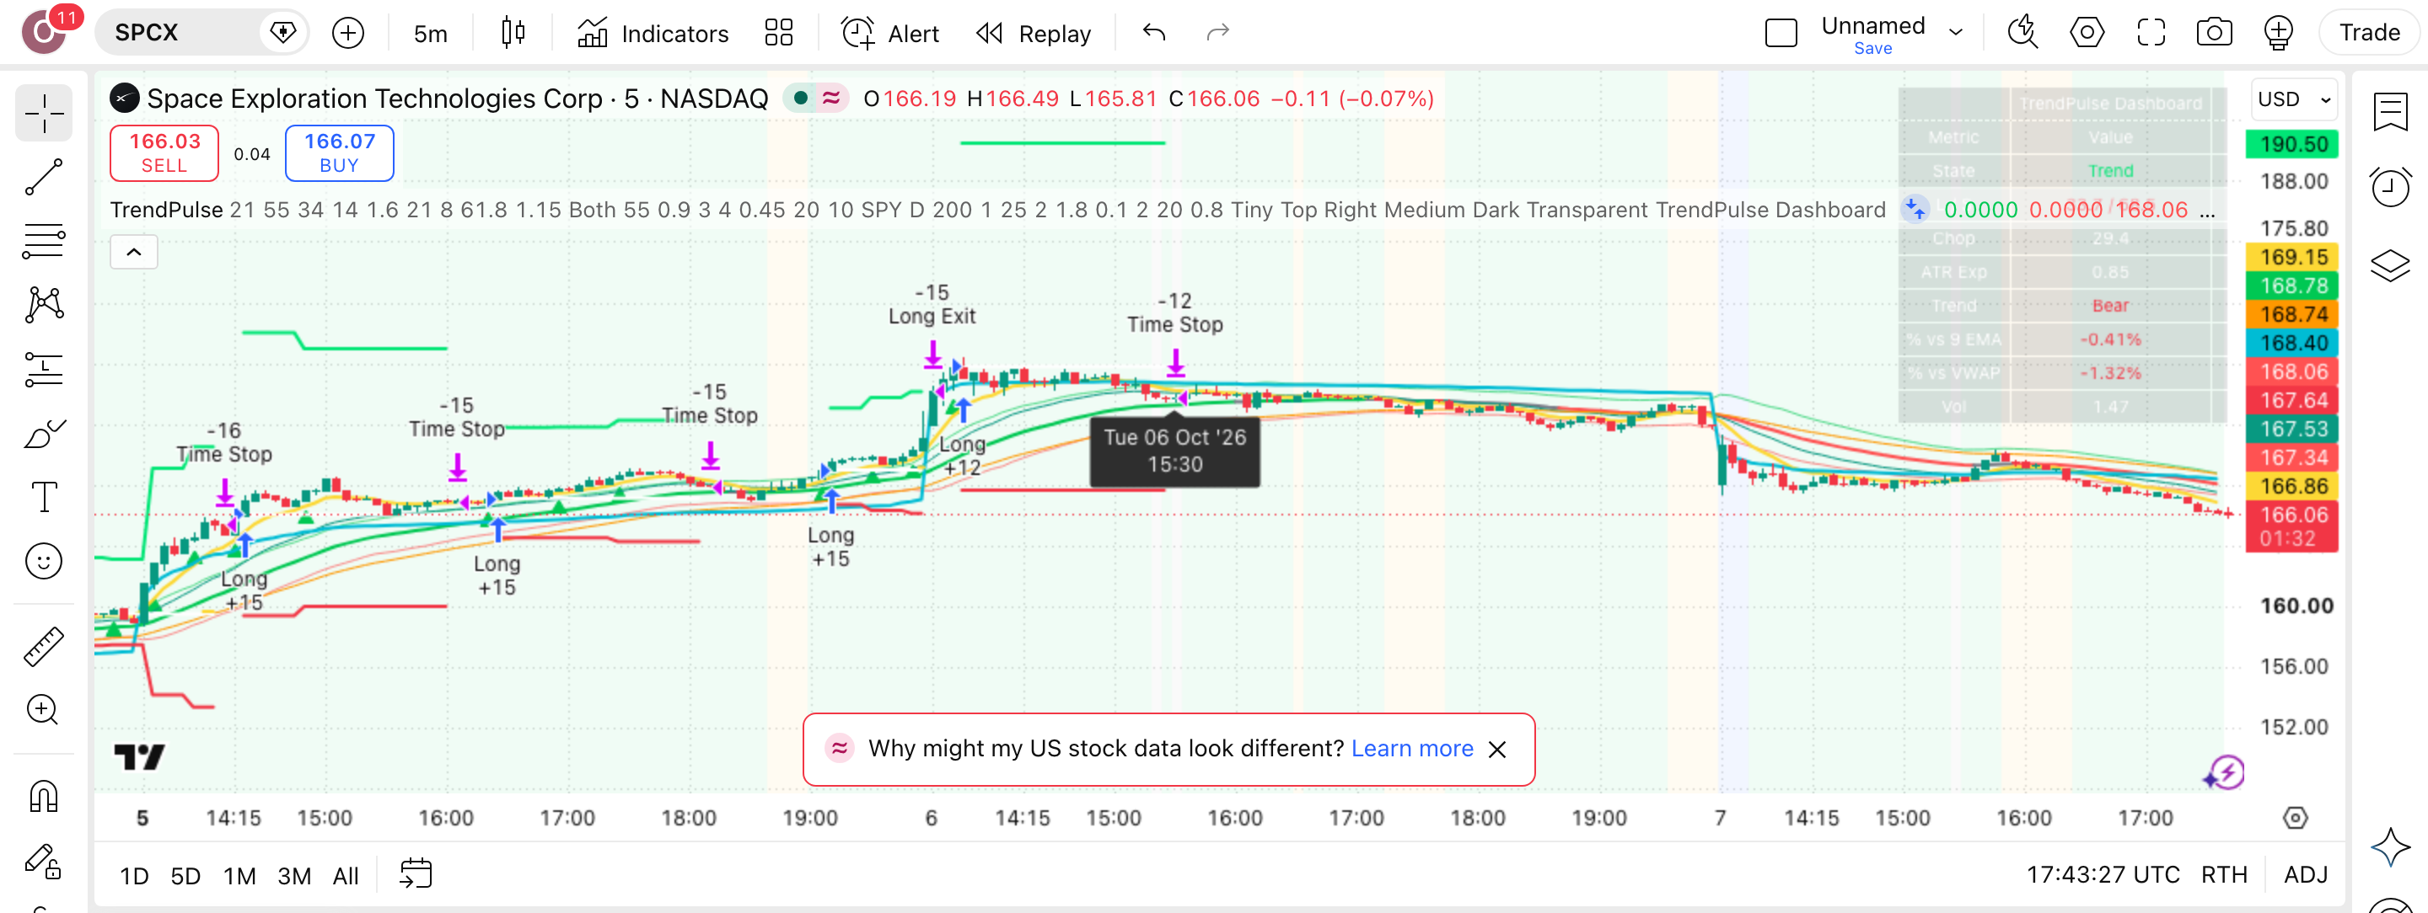Open the AI sparkle assistant icon
The width and height of the screenshot is (2428, 913).
point(2390,847)
